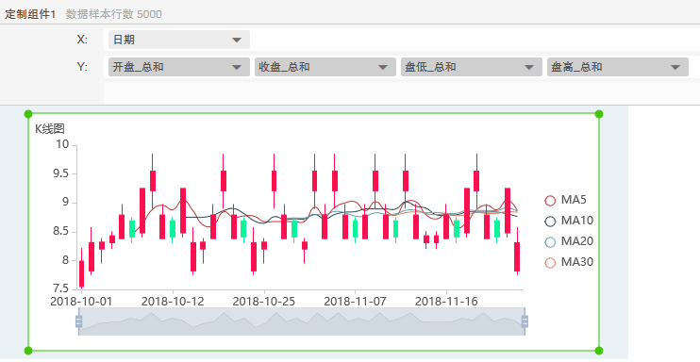Expand the 盘高_总和 field dropdown
The height and width of the screenshot is (362, 700).
click(x=675, y=67)
